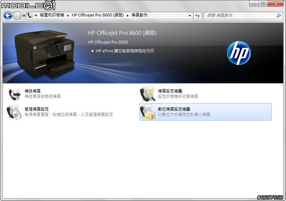The width and height of the screenshot is (286, 201).
Task: Click 傳送單個或群組傳真 description
Action: (x=43, y=96)
